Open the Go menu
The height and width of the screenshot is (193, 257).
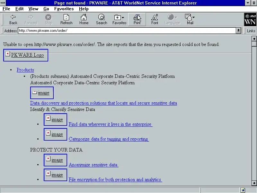46,9
